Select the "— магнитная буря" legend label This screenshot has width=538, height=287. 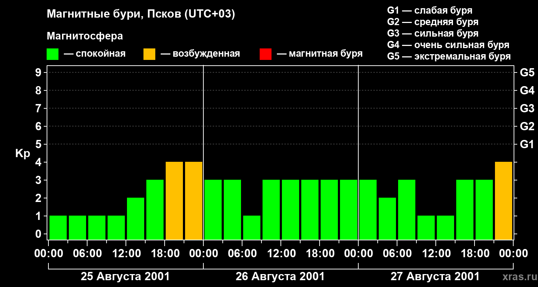[x=320, y=54]
